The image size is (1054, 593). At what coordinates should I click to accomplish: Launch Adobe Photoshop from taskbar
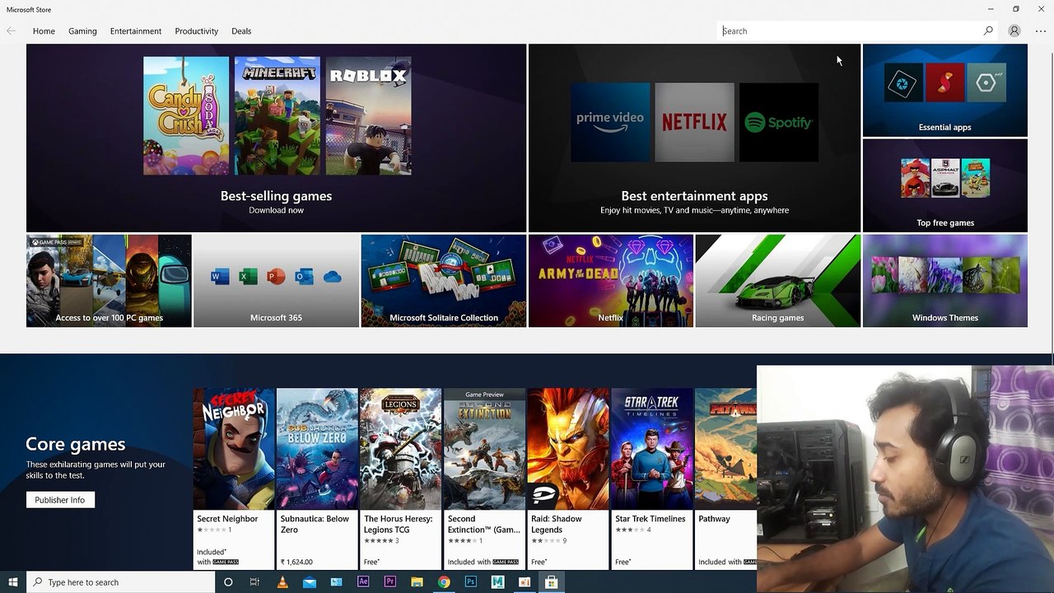[x=471, y=582]
